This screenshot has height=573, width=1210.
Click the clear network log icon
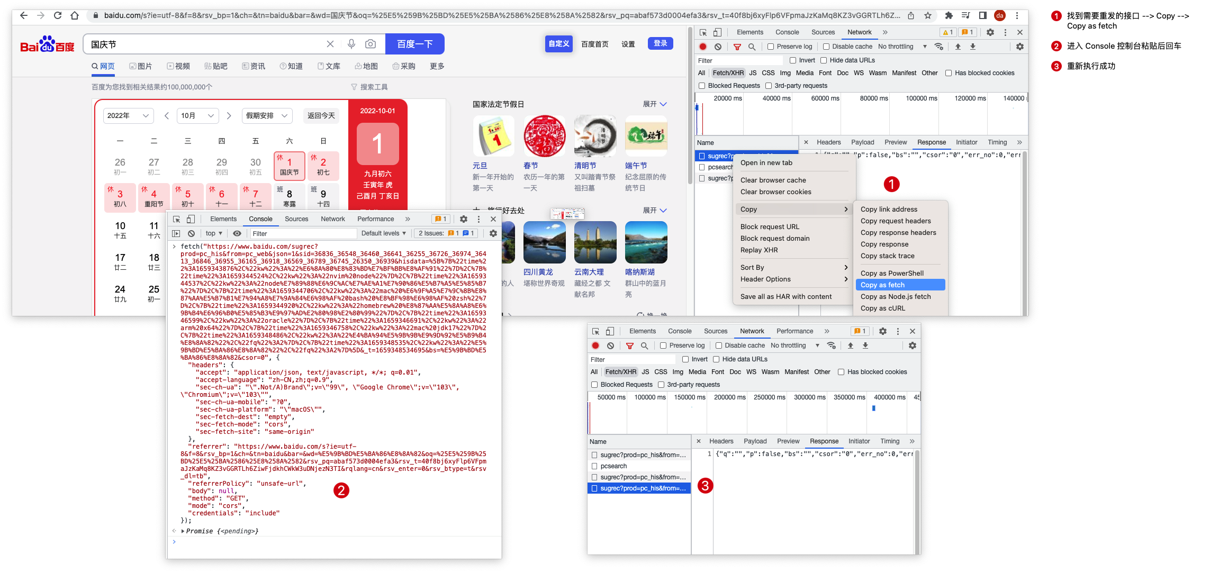pos(718,47)
